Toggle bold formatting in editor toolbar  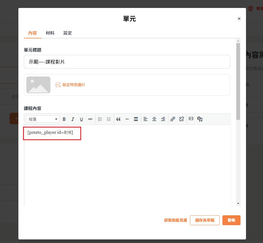click(x=64, y=119)
